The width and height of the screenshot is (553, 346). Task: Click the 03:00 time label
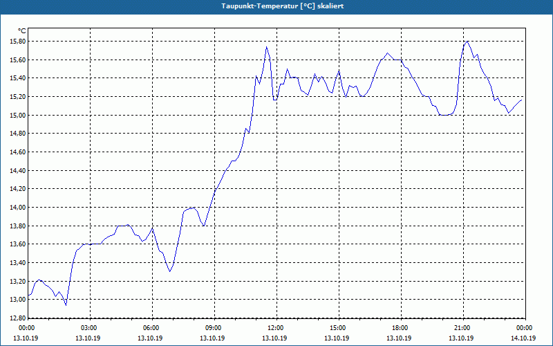point(88,328)
